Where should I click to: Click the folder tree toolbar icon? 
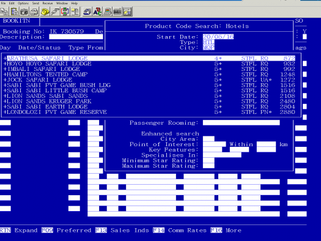coord(75,12)
